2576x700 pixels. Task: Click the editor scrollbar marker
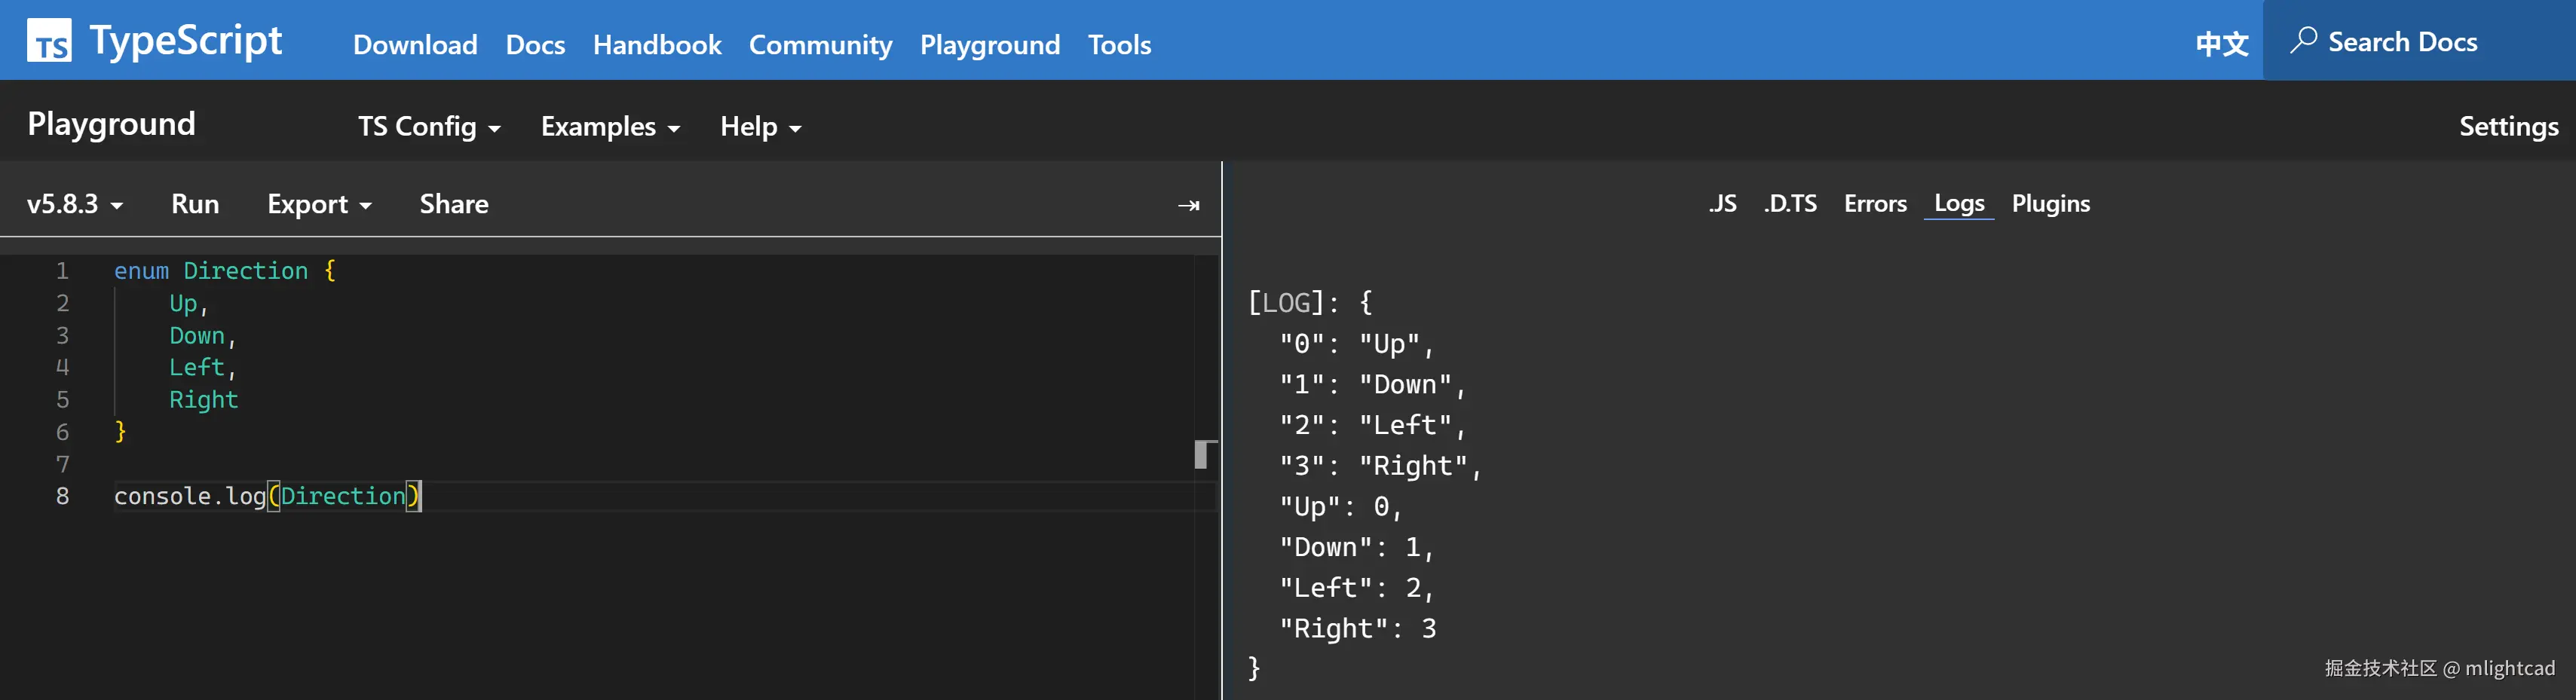pyautogui.click(x=1205, y=454)
